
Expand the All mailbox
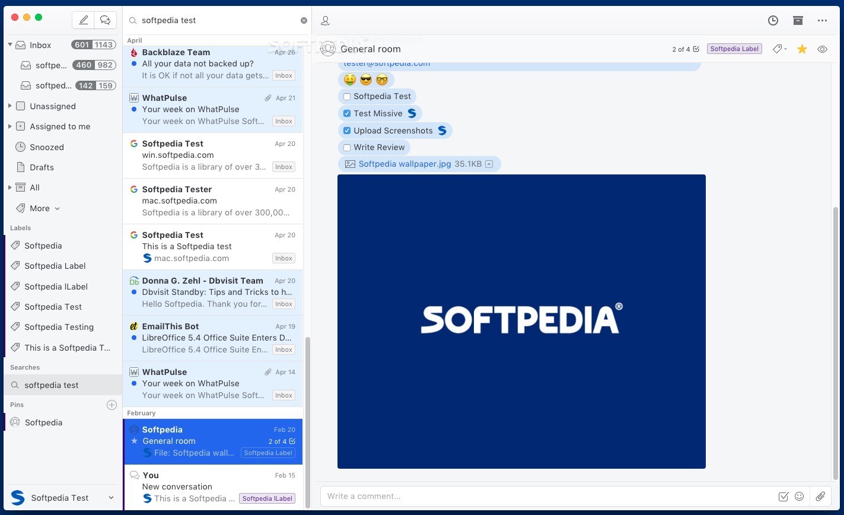point(10,187)
